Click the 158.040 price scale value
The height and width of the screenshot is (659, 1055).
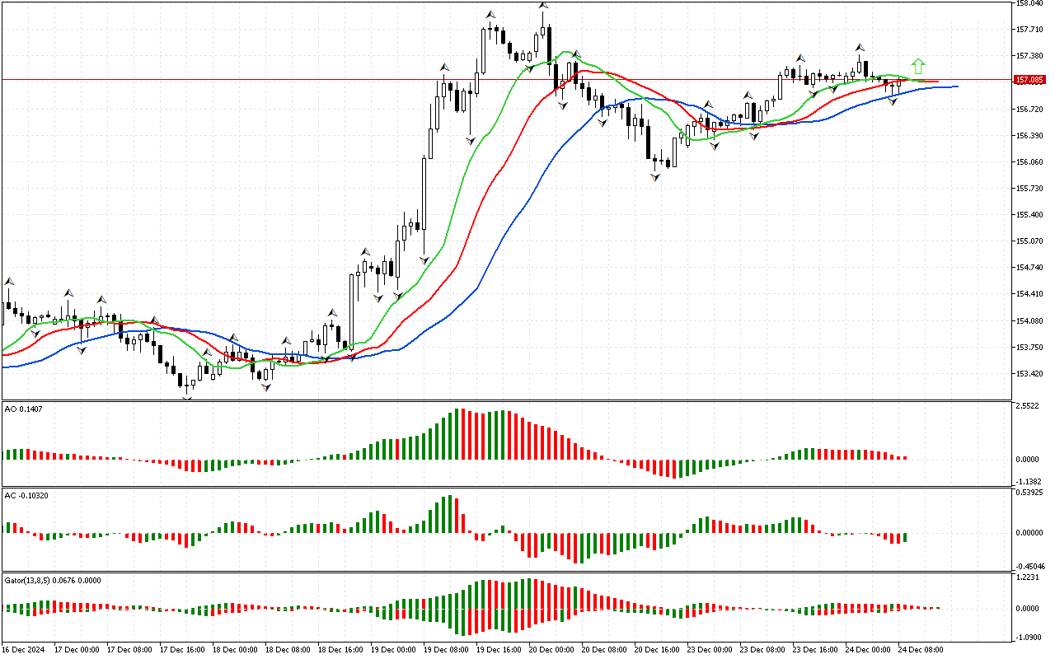tap(1031, 3)
